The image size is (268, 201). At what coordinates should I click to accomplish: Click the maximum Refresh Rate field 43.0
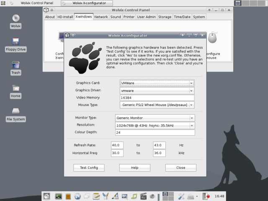[159, 145]
